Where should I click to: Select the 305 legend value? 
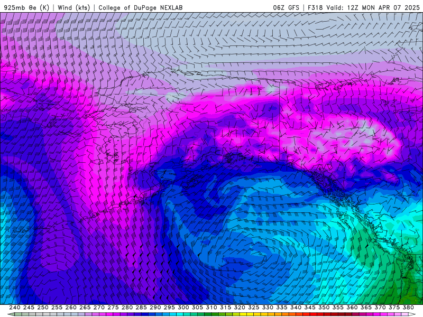click(197, 307)
